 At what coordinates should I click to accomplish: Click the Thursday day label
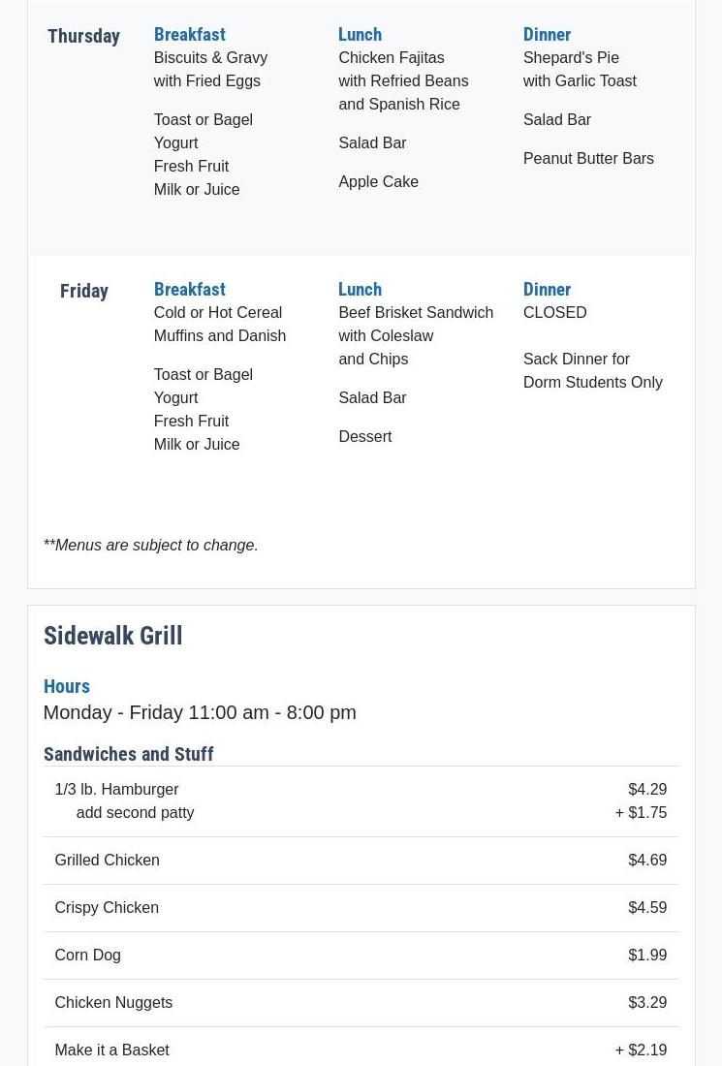83,36
